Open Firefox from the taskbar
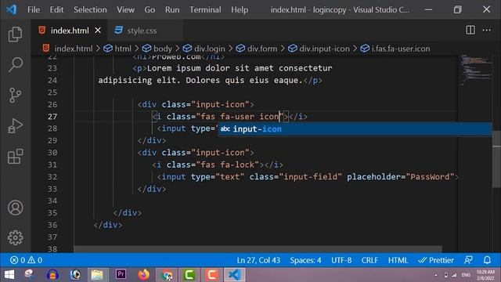Image resolution: width=501 pixels, height=282 pixels. [143, 275]
